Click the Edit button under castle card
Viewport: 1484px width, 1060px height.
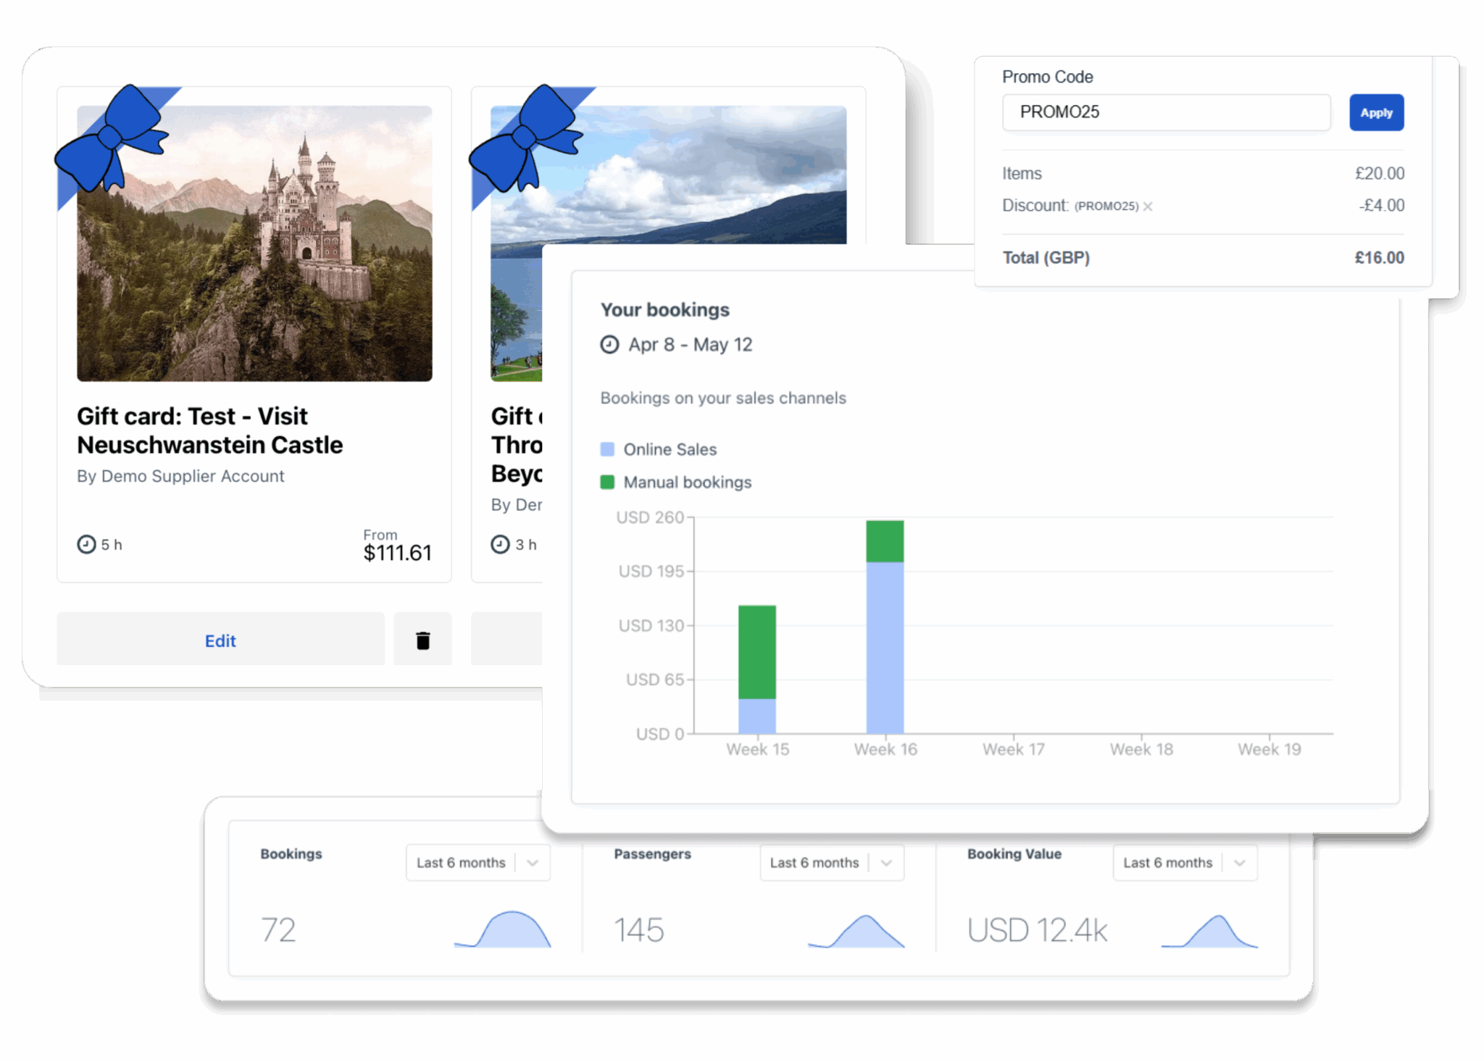click(220, 640)
